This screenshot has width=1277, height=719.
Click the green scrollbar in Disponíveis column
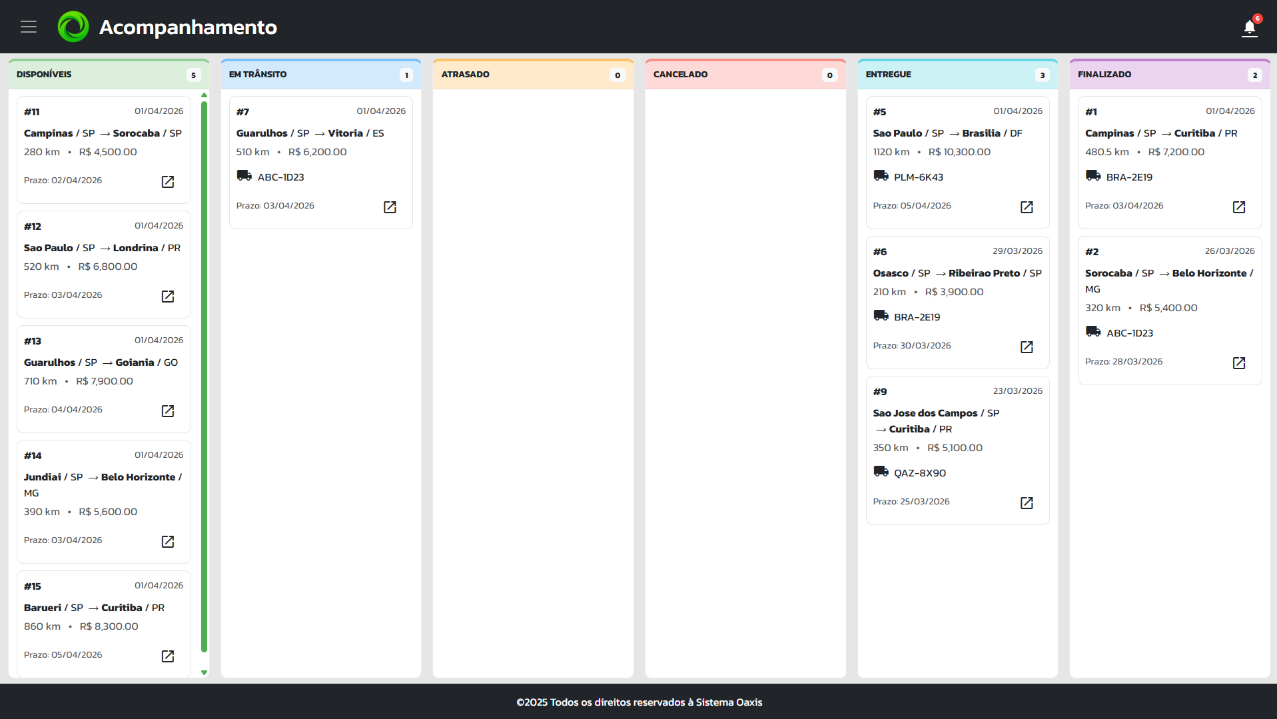pyautogui.click(x=204, y=376)
